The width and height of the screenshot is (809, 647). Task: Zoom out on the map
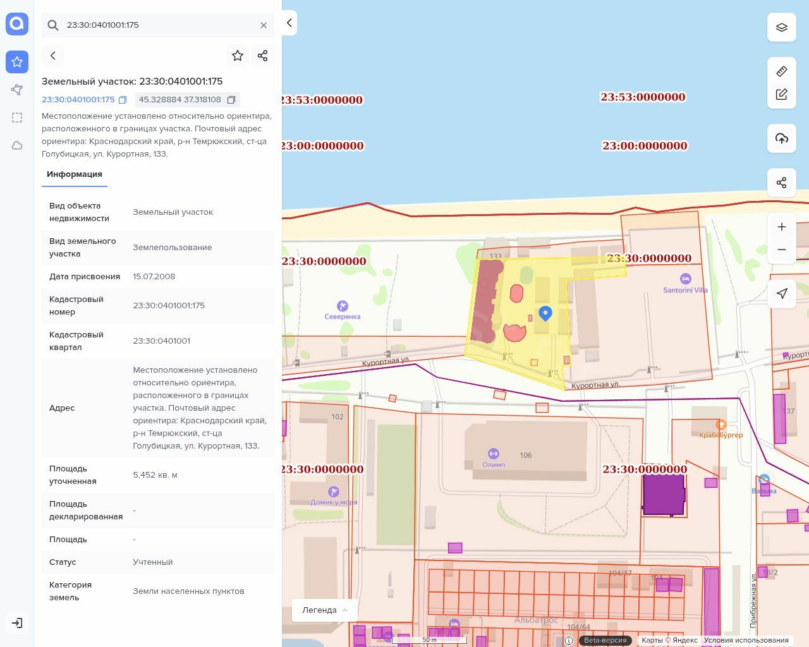782,250
